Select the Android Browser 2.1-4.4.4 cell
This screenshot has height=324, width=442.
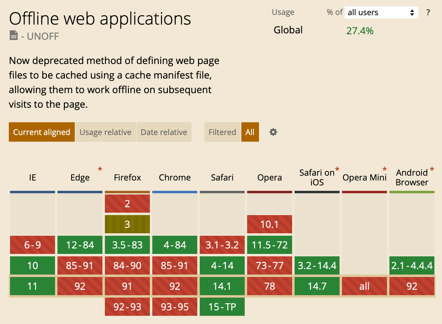412,265
